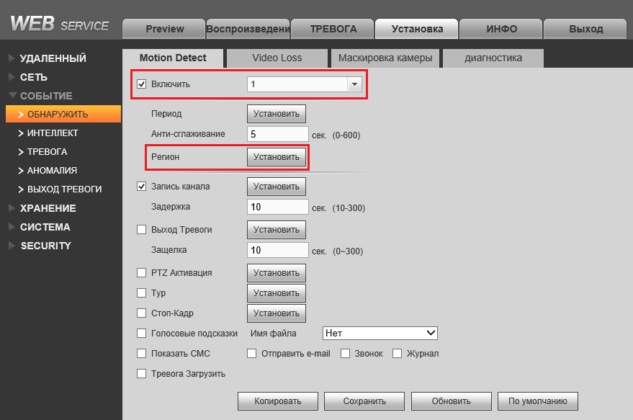
Task: Enable the PTZ Активация checkbox
Action: [x=141, y=272]
